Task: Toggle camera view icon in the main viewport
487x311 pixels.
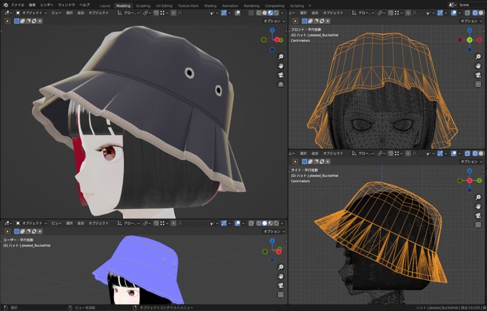Action: click(281, 75)
